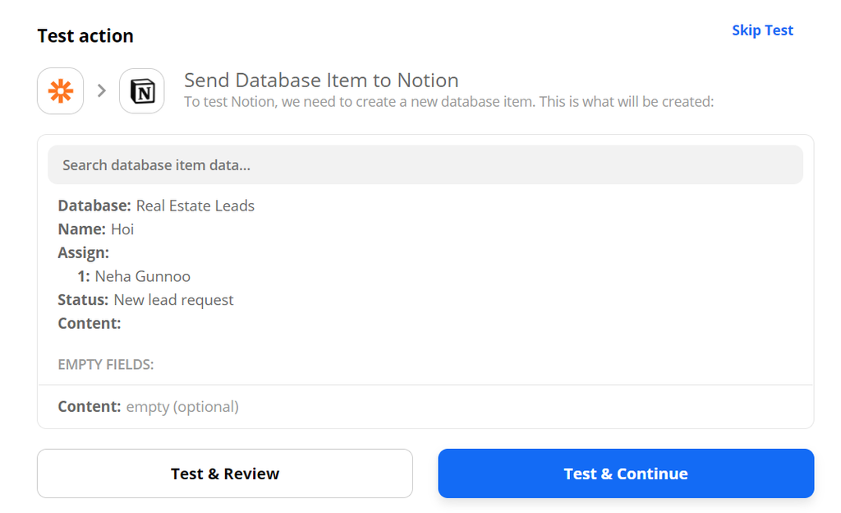Image resolution: width=841 pixels, height=513 pixels.
Task: Select the Assign field label
Action: [83, 252]
